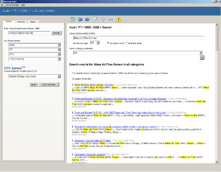Open the first menu in the menu bar

click(x=2, y=5)
